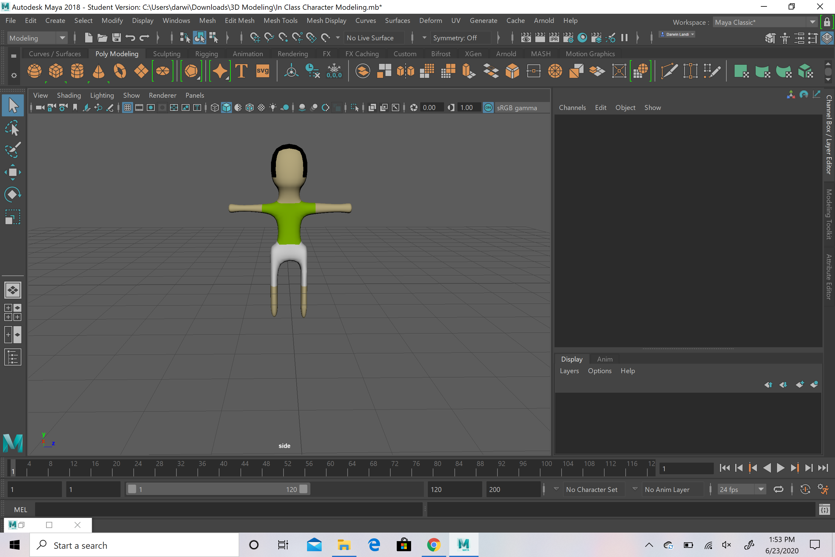Open the Mesh Tools menu
Viewport: 835px width, 557px height.
pos(280,20)
